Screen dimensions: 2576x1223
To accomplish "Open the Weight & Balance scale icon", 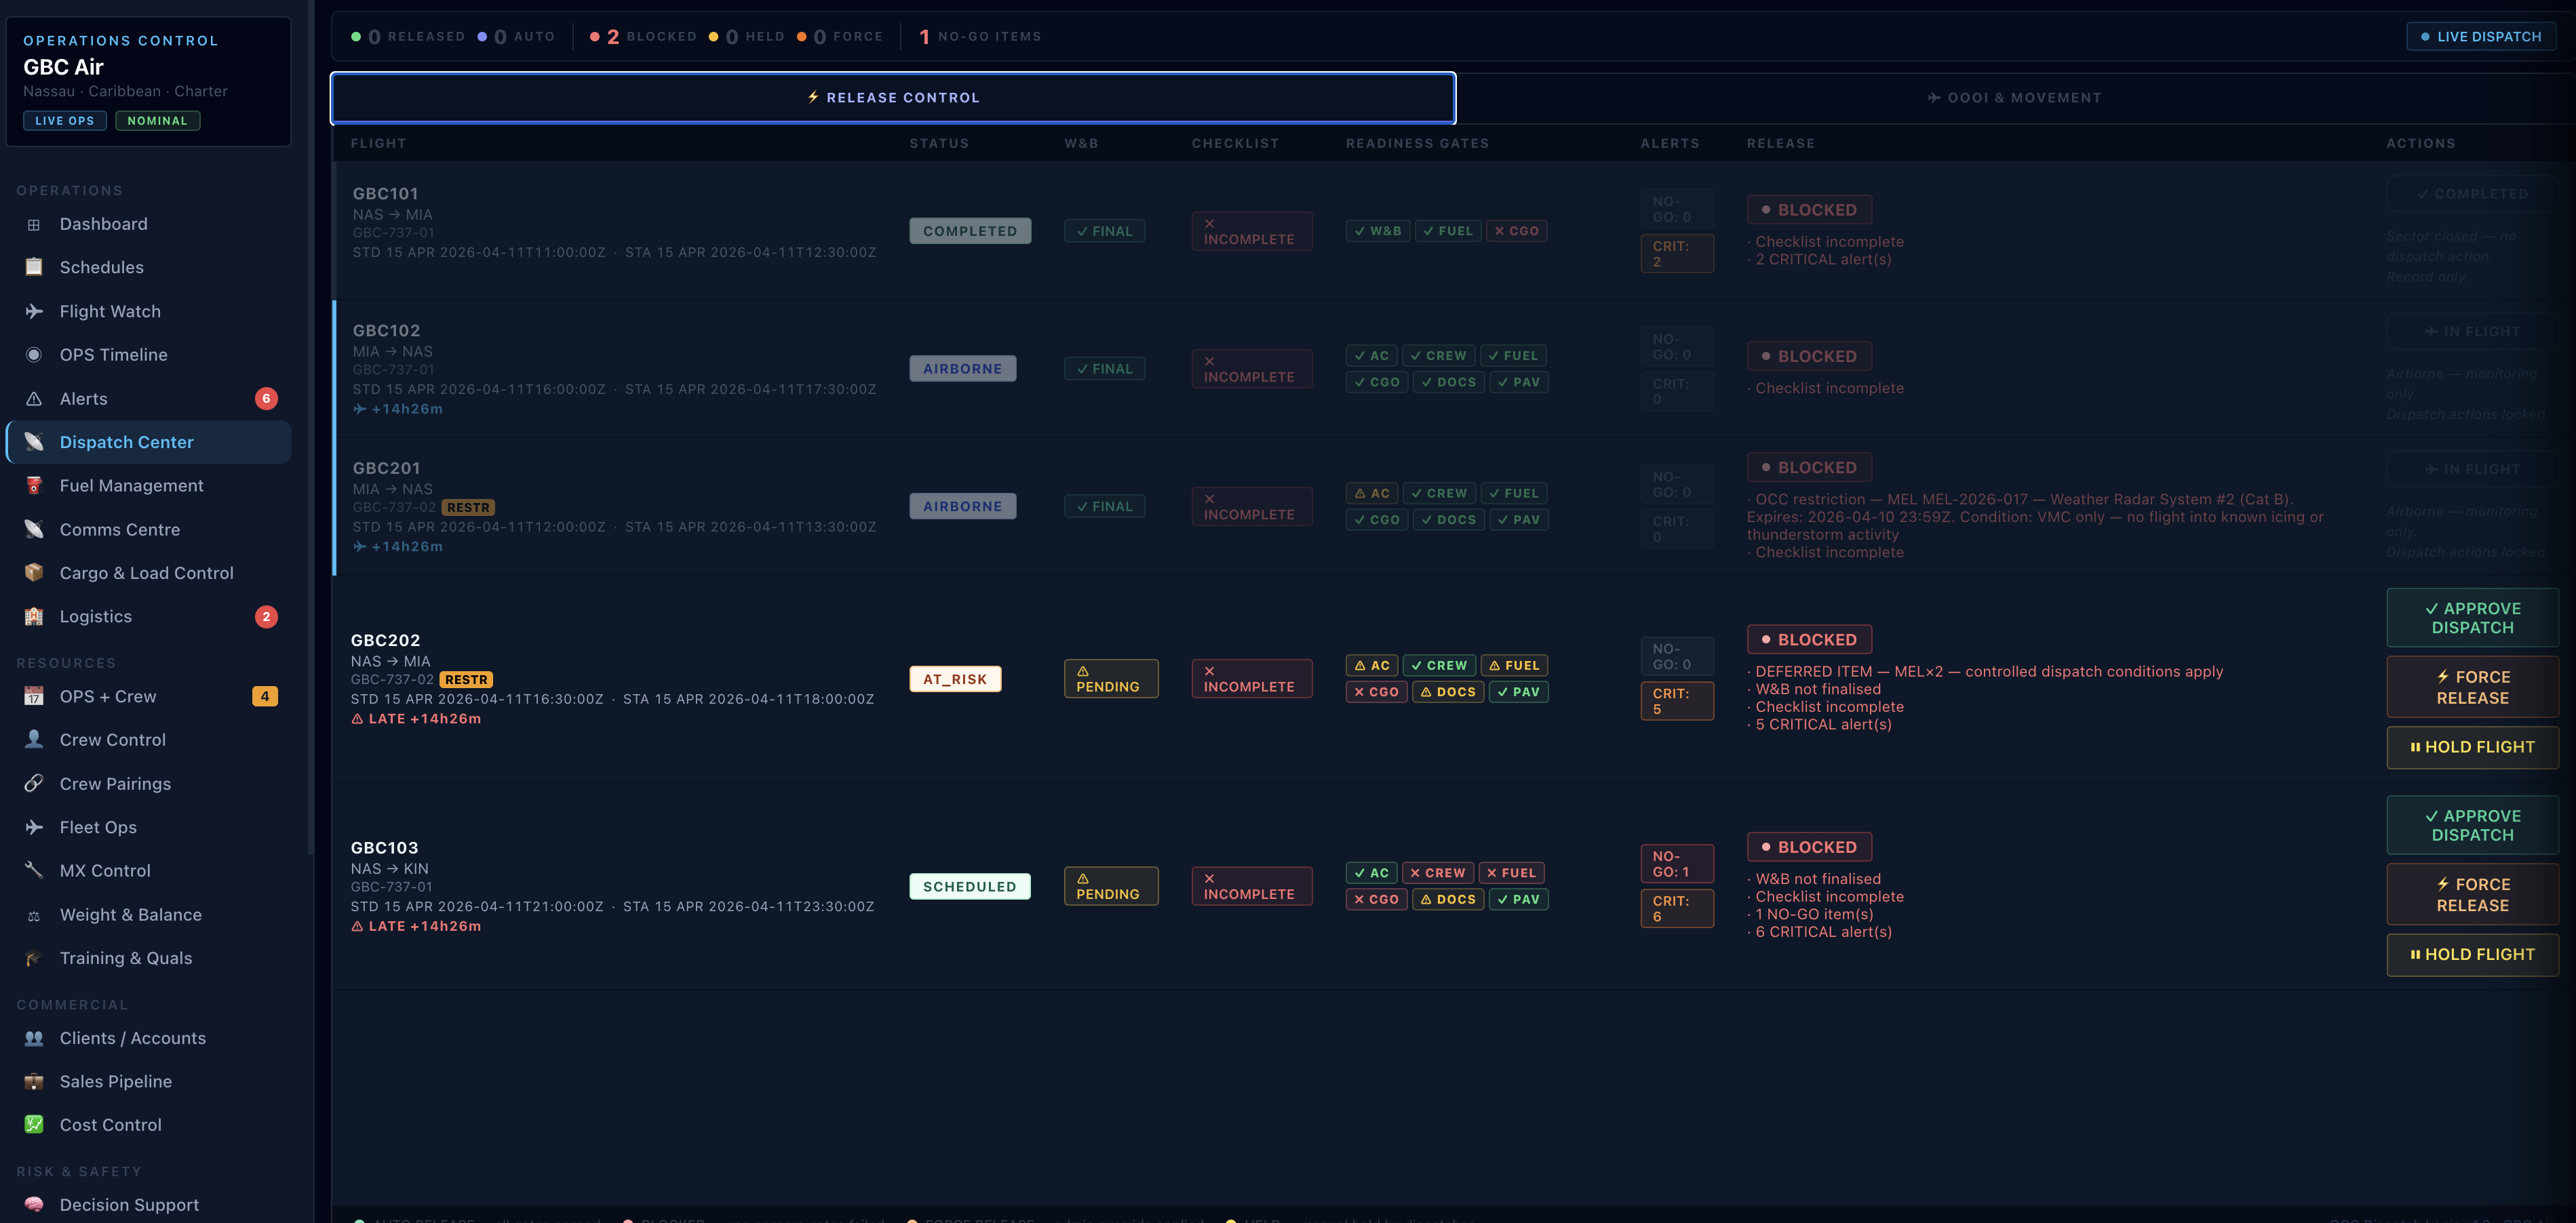I will [34, 915].
